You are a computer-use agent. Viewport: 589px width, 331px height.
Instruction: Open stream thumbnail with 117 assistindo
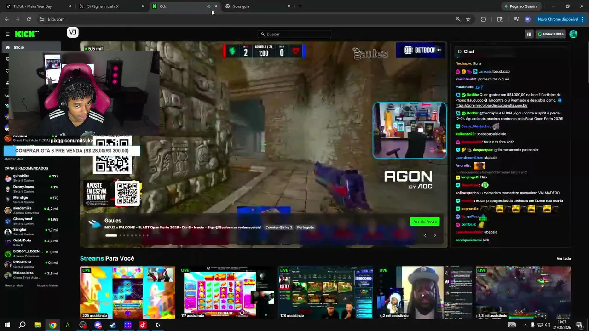(x=226, y=293)
